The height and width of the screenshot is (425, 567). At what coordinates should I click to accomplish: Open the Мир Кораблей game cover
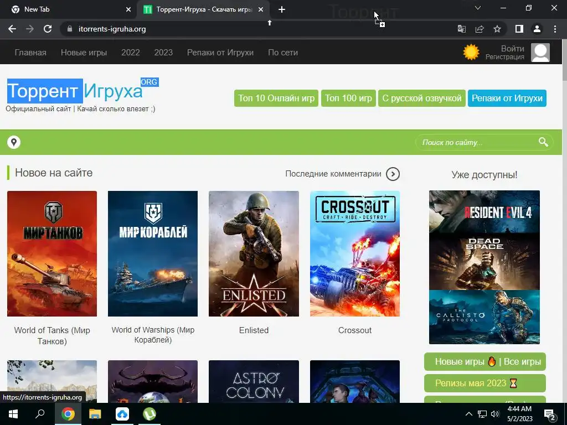tap(153, 253)
